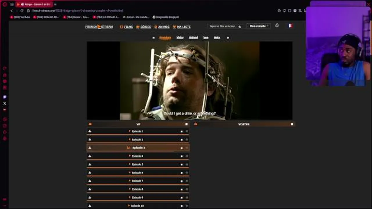Click the white triangle icon in Episode 8 row
372x209 pixels.
(90, 189)
